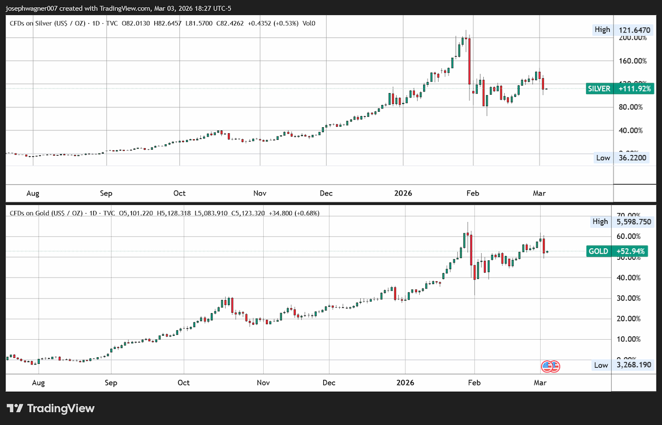The width and height of the screenshot is (662, 425).
Task: Click the silver High 121.6470 label
Action: tap(623, 29)
